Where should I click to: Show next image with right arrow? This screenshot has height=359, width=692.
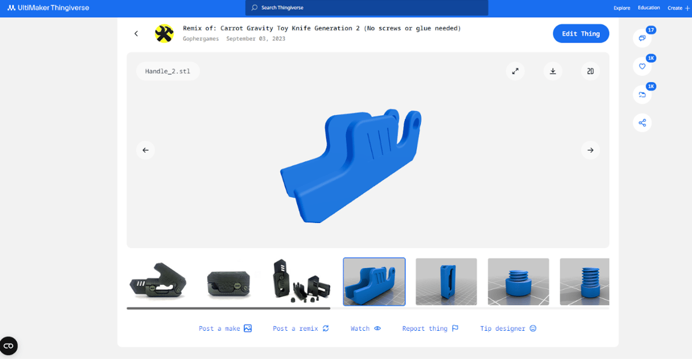[591, 150]
